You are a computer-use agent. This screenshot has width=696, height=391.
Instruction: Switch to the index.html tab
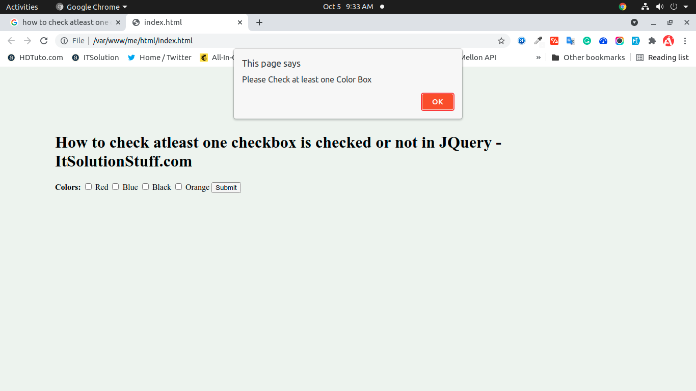pos(181,22)
